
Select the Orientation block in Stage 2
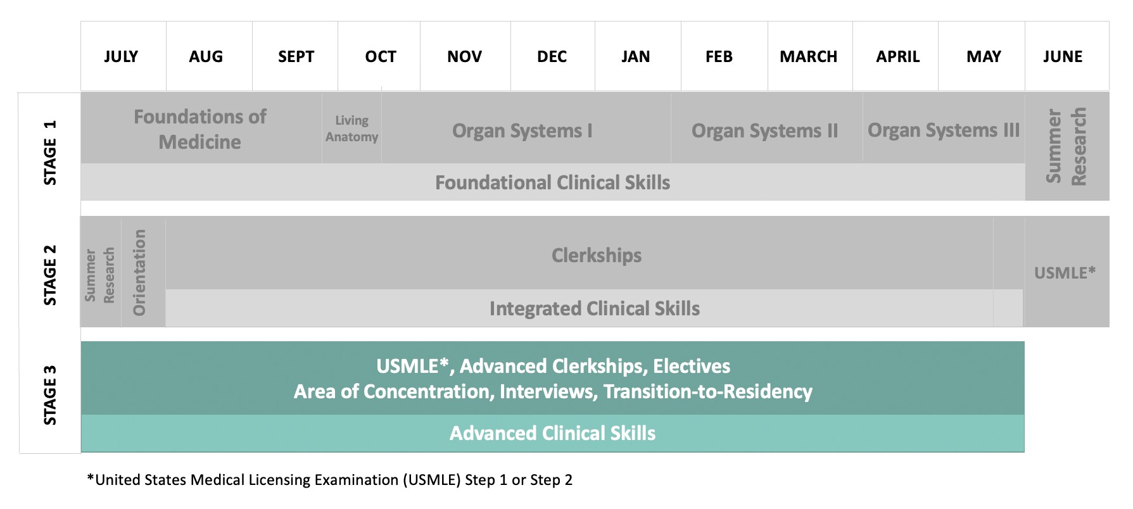point(140,272)
